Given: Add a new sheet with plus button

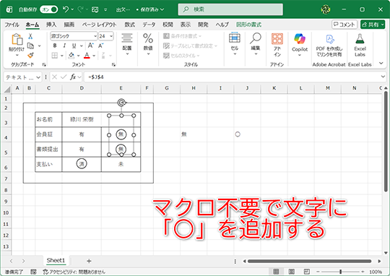Looking at the screenshot, I should pyautogui.click(x=89, y=261).
